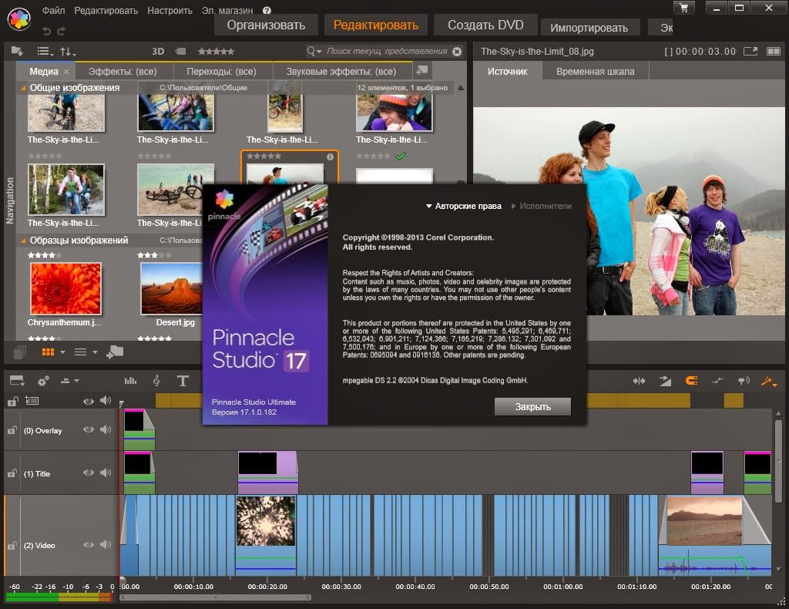Open ScoreFitter treble clef icon

[156, 381]
